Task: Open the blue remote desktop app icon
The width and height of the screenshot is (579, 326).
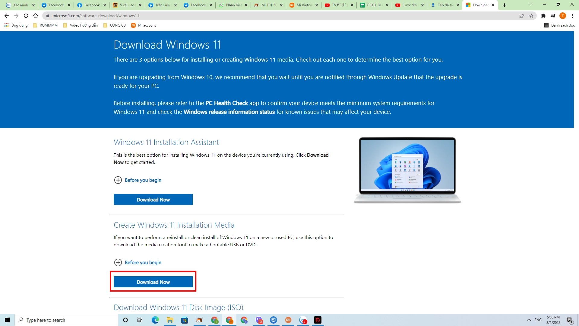Action: point(274,320)
